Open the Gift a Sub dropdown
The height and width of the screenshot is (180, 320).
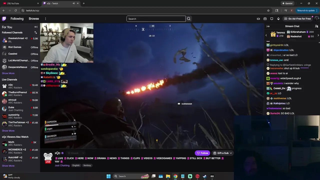click(x=223, y=153)
